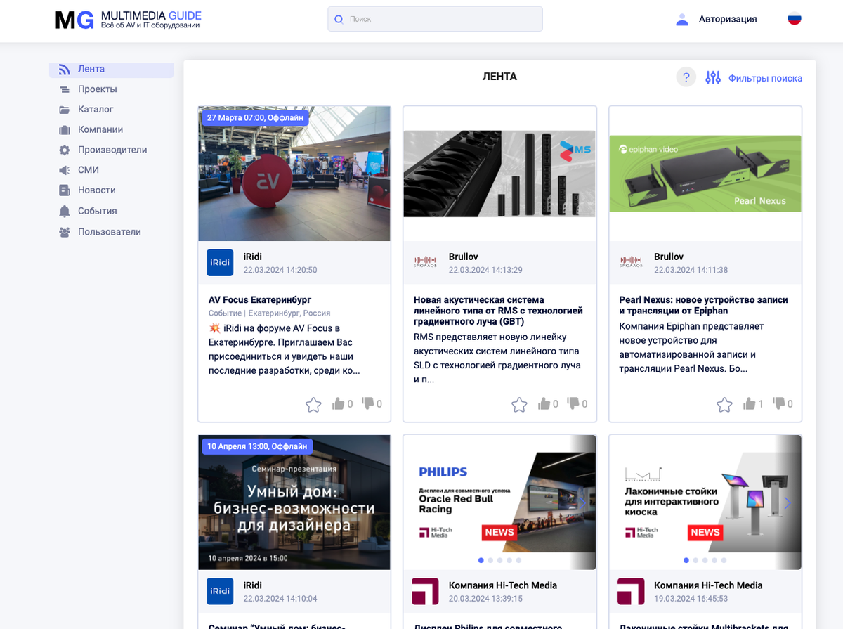
Task: Open the Pearl Nexus green product image
Action: point(705,174)
